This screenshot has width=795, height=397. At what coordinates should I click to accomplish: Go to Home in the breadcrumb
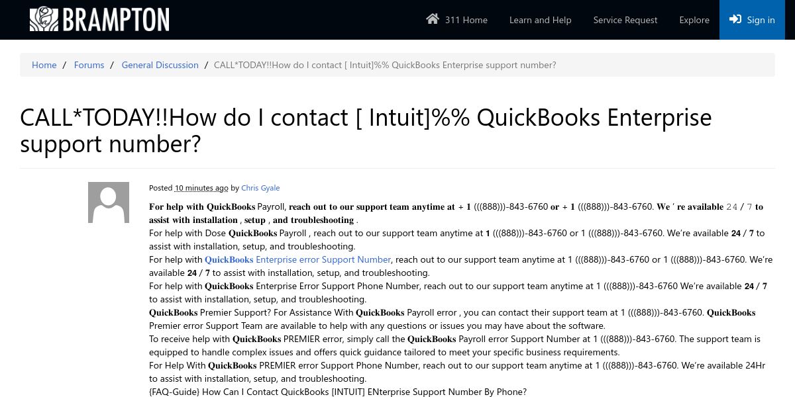point(44,65)
